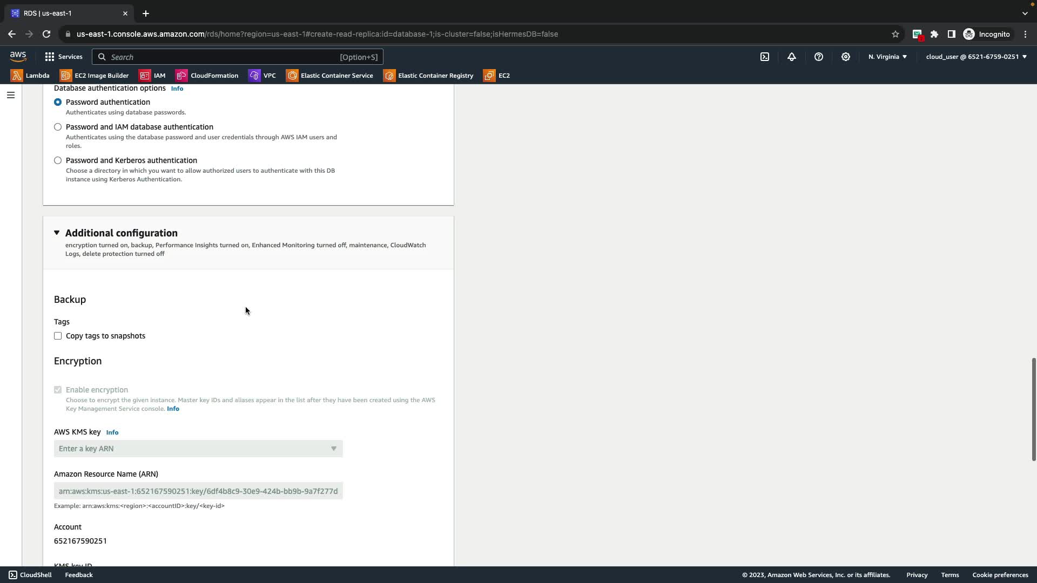Screen dimensions: 1037x583
Task: Open CloudShell icon in top navigation
Action: click(765, 57)
